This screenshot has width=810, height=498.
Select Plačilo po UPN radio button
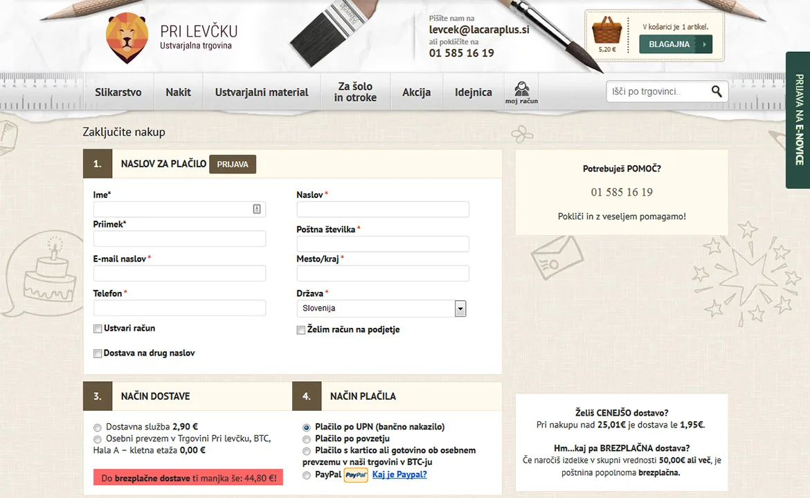[306, 427]
